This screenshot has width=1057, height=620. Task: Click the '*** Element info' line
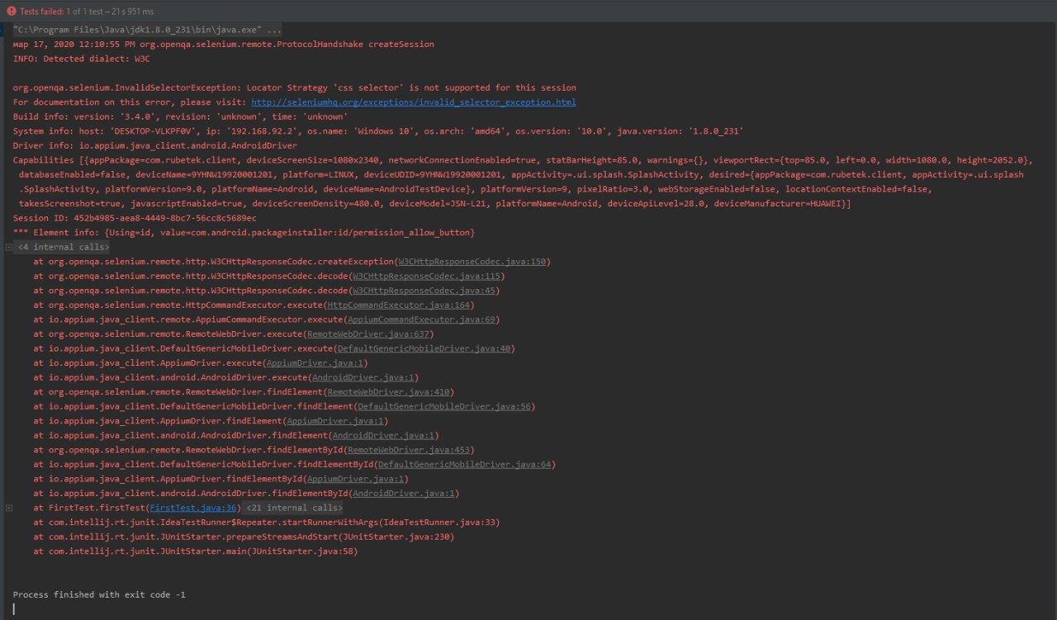tap(244, 233)
